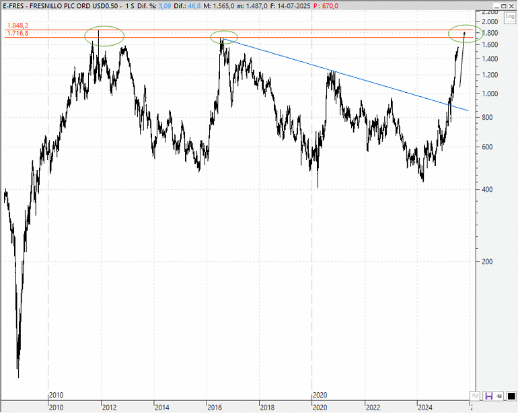Close the Fresnillo chart window

(511, 6)
